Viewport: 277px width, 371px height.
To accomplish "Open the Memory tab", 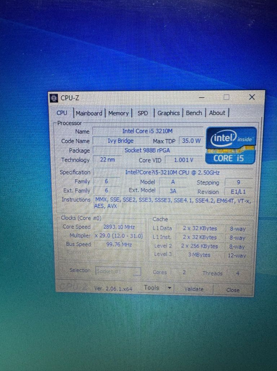I will click(118, 113).
